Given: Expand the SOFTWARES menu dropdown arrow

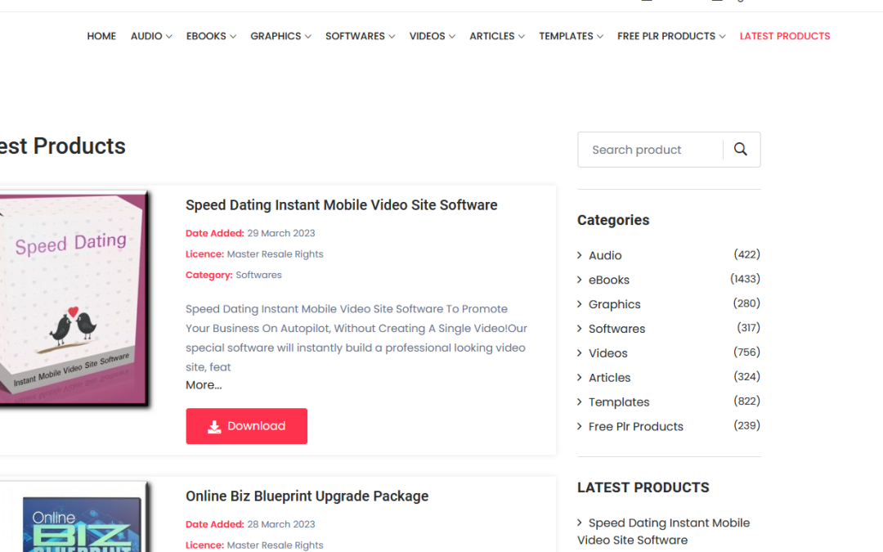Looking at the screenshot, I should (x=392, y=37).
